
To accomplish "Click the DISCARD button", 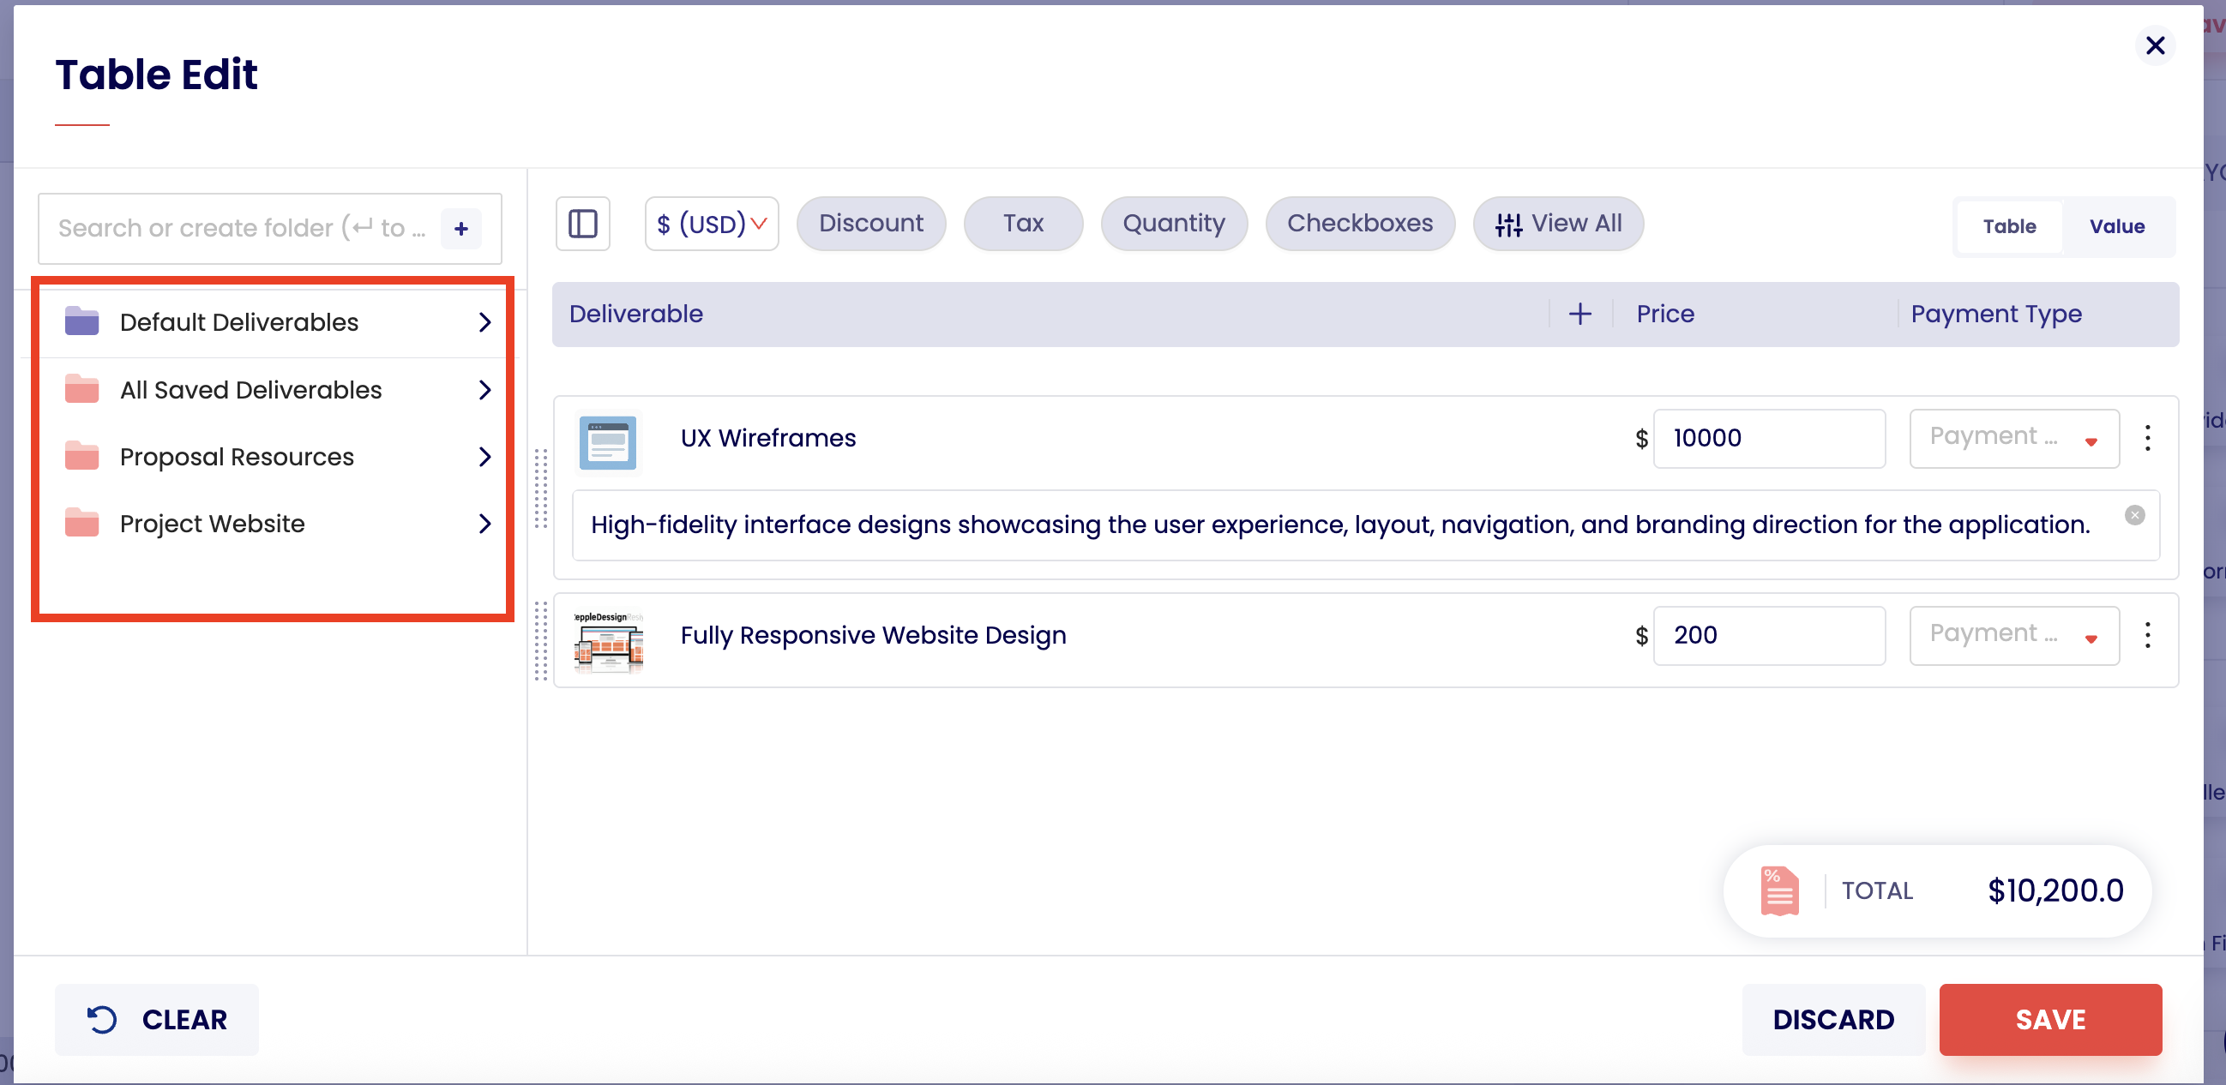I will point(1833,1019).
